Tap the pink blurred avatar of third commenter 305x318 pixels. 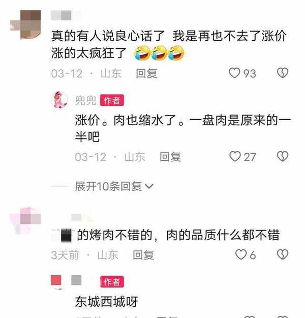26,220
